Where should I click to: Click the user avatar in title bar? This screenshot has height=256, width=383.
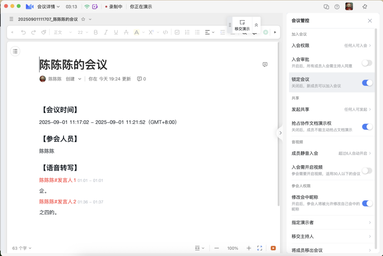coord(349,6)
